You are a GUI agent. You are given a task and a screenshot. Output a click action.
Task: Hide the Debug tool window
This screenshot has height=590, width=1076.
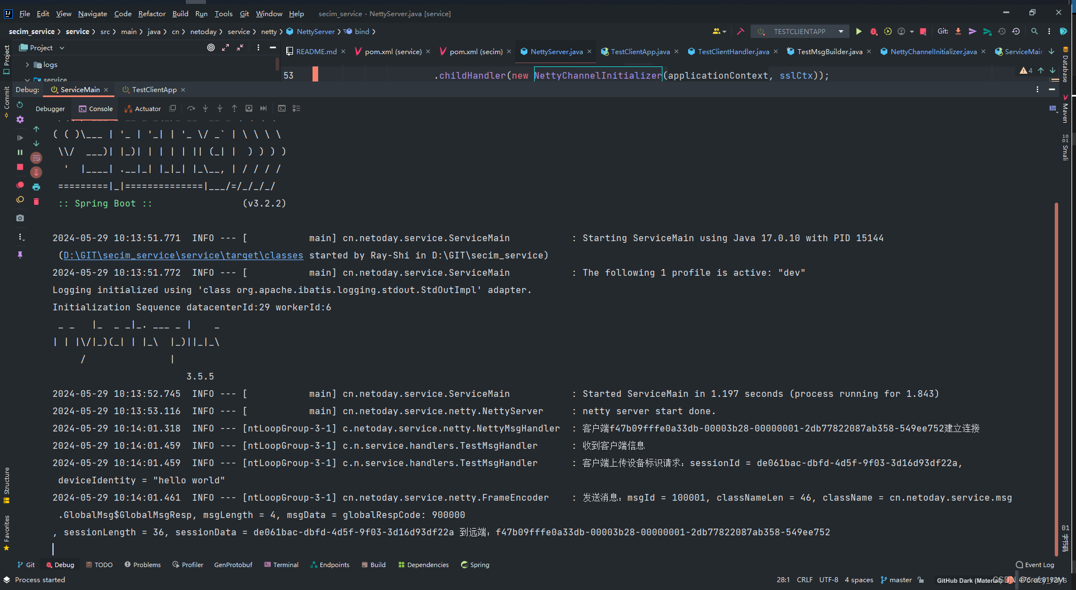(x=1052, y=89)
